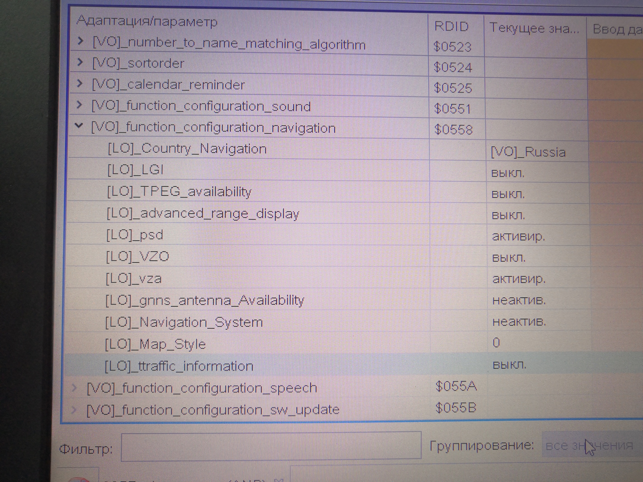The width and height of the screenshot is (643, 482).
Task: Expand [VO]_function_configuration_sound node
Action: pyautogui.click(x=79, y=105)
